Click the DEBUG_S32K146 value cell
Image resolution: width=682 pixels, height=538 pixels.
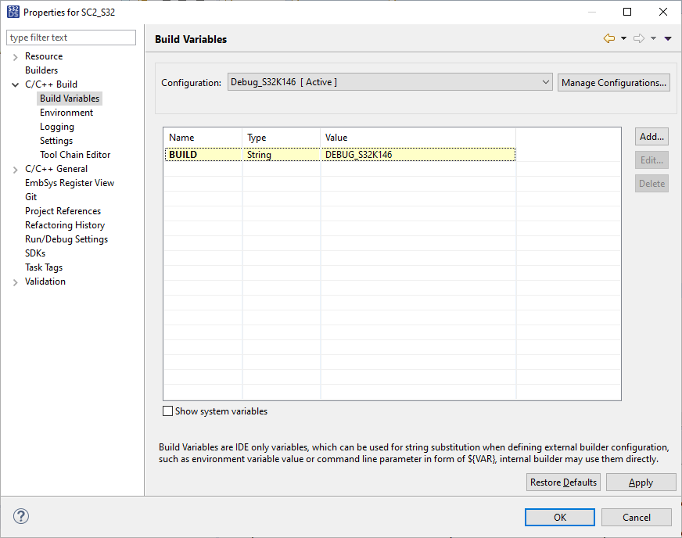(x=418, y=154)
